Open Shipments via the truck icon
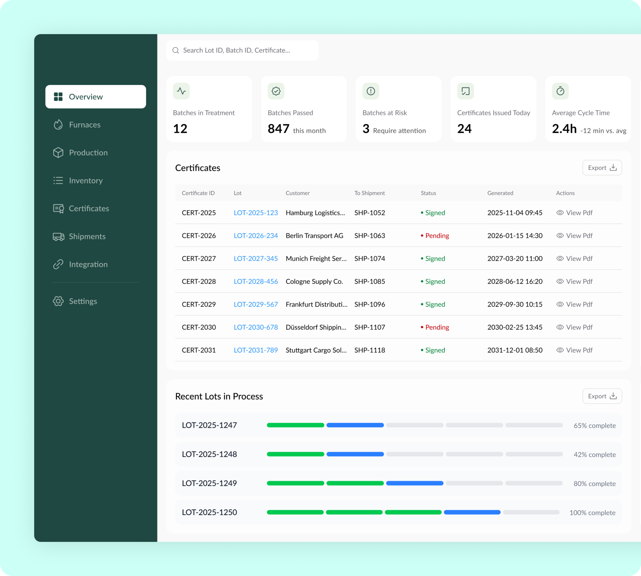The image size is (641, 576). tap(58, 236)
